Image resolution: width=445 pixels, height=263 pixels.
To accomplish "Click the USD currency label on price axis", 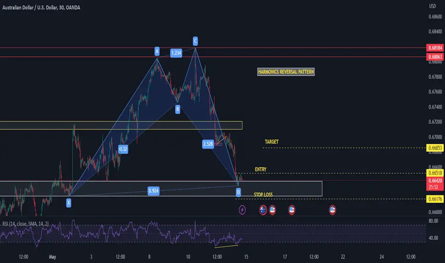I will (433, 6).
